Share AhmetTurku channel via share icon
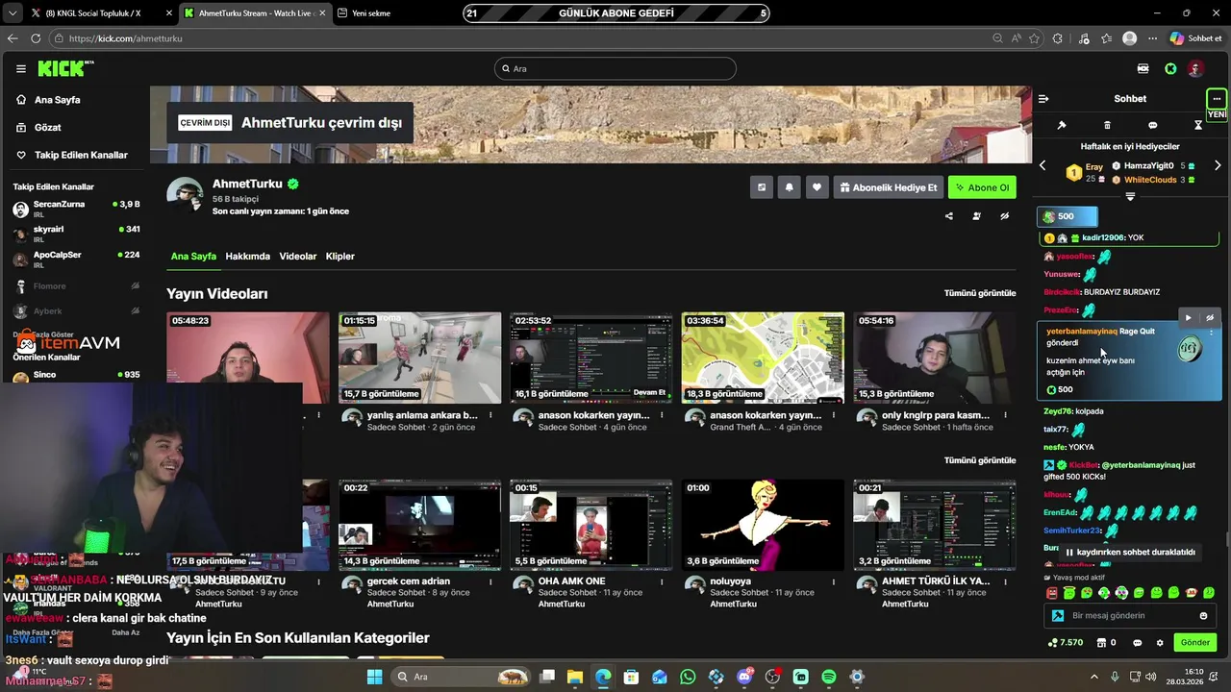 click(948, 216)
